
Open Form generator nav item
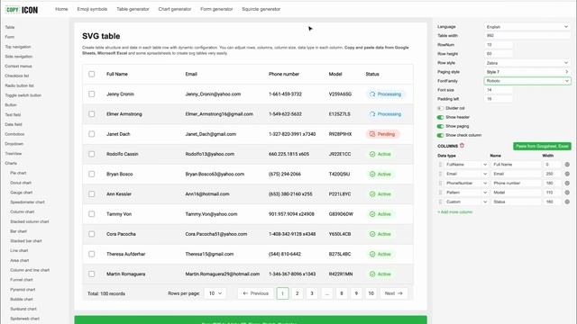pyautogui.click(x=216, y=9)
